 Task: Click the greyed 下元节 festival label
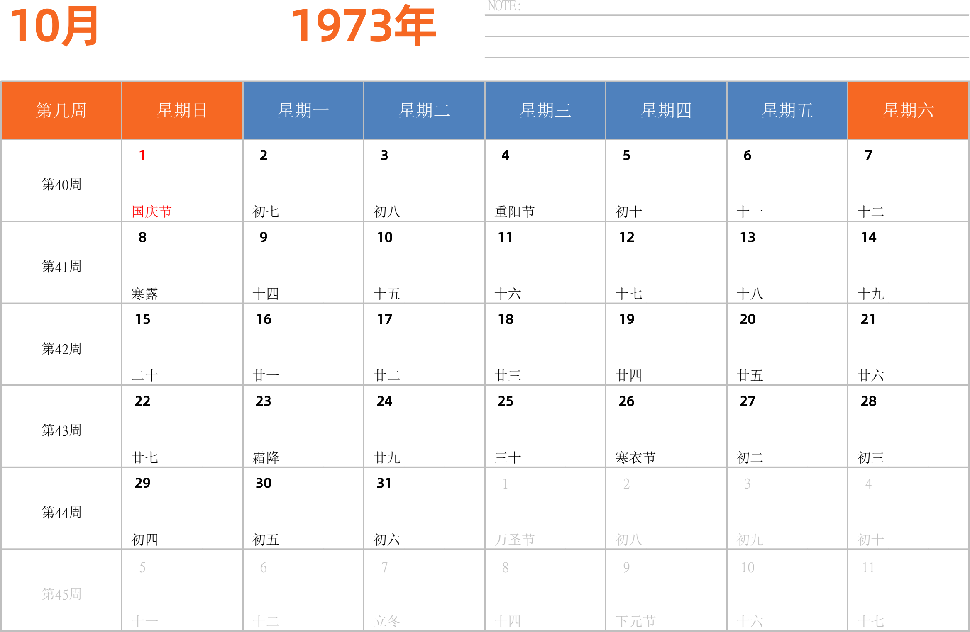(x=635, y=621)
